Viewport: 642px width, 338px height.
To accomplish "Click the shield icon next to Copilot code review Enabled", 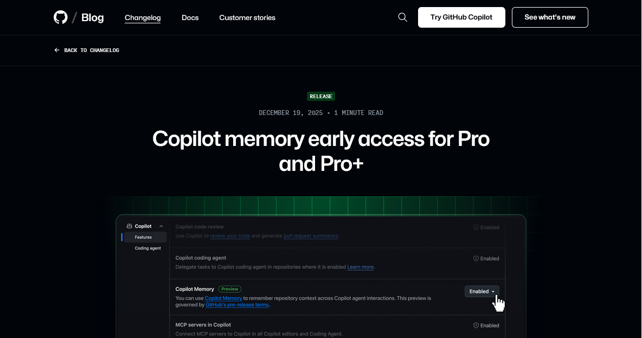I will tap(476, 228).
